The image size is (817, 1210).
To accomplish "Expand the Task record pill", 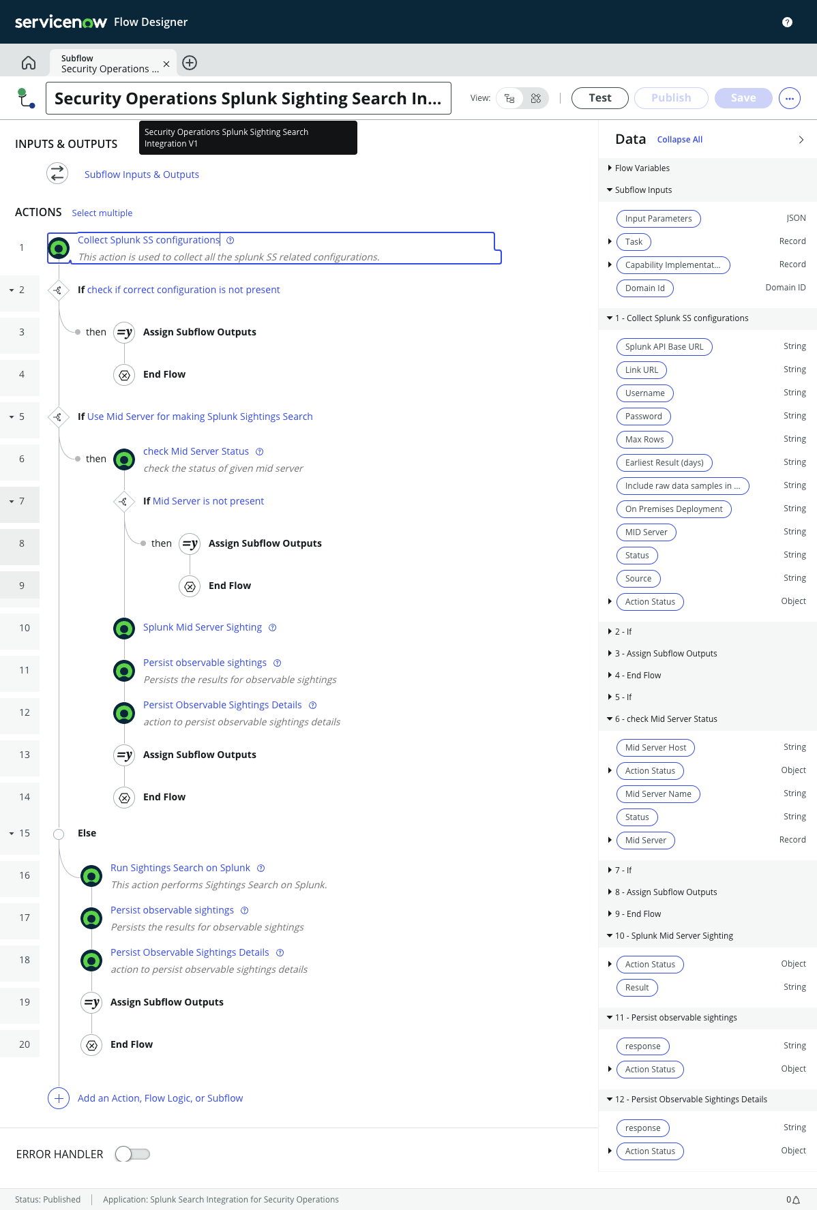I will point(610,241).
